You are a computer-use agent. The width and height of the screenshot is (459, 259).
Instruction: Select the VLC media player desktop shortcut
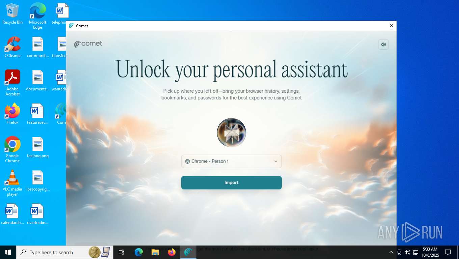[12, 183]
